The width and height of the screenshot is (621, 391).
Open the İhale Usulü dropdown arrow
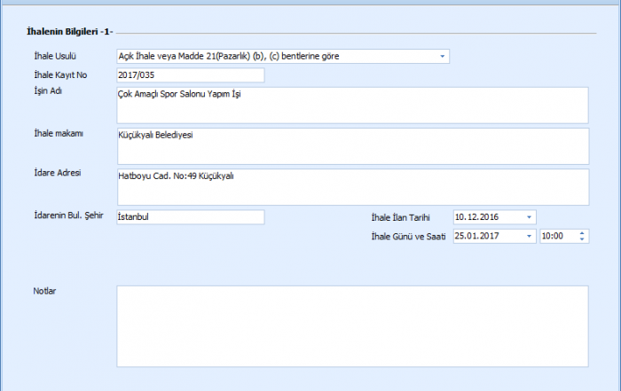pos(442,57)
